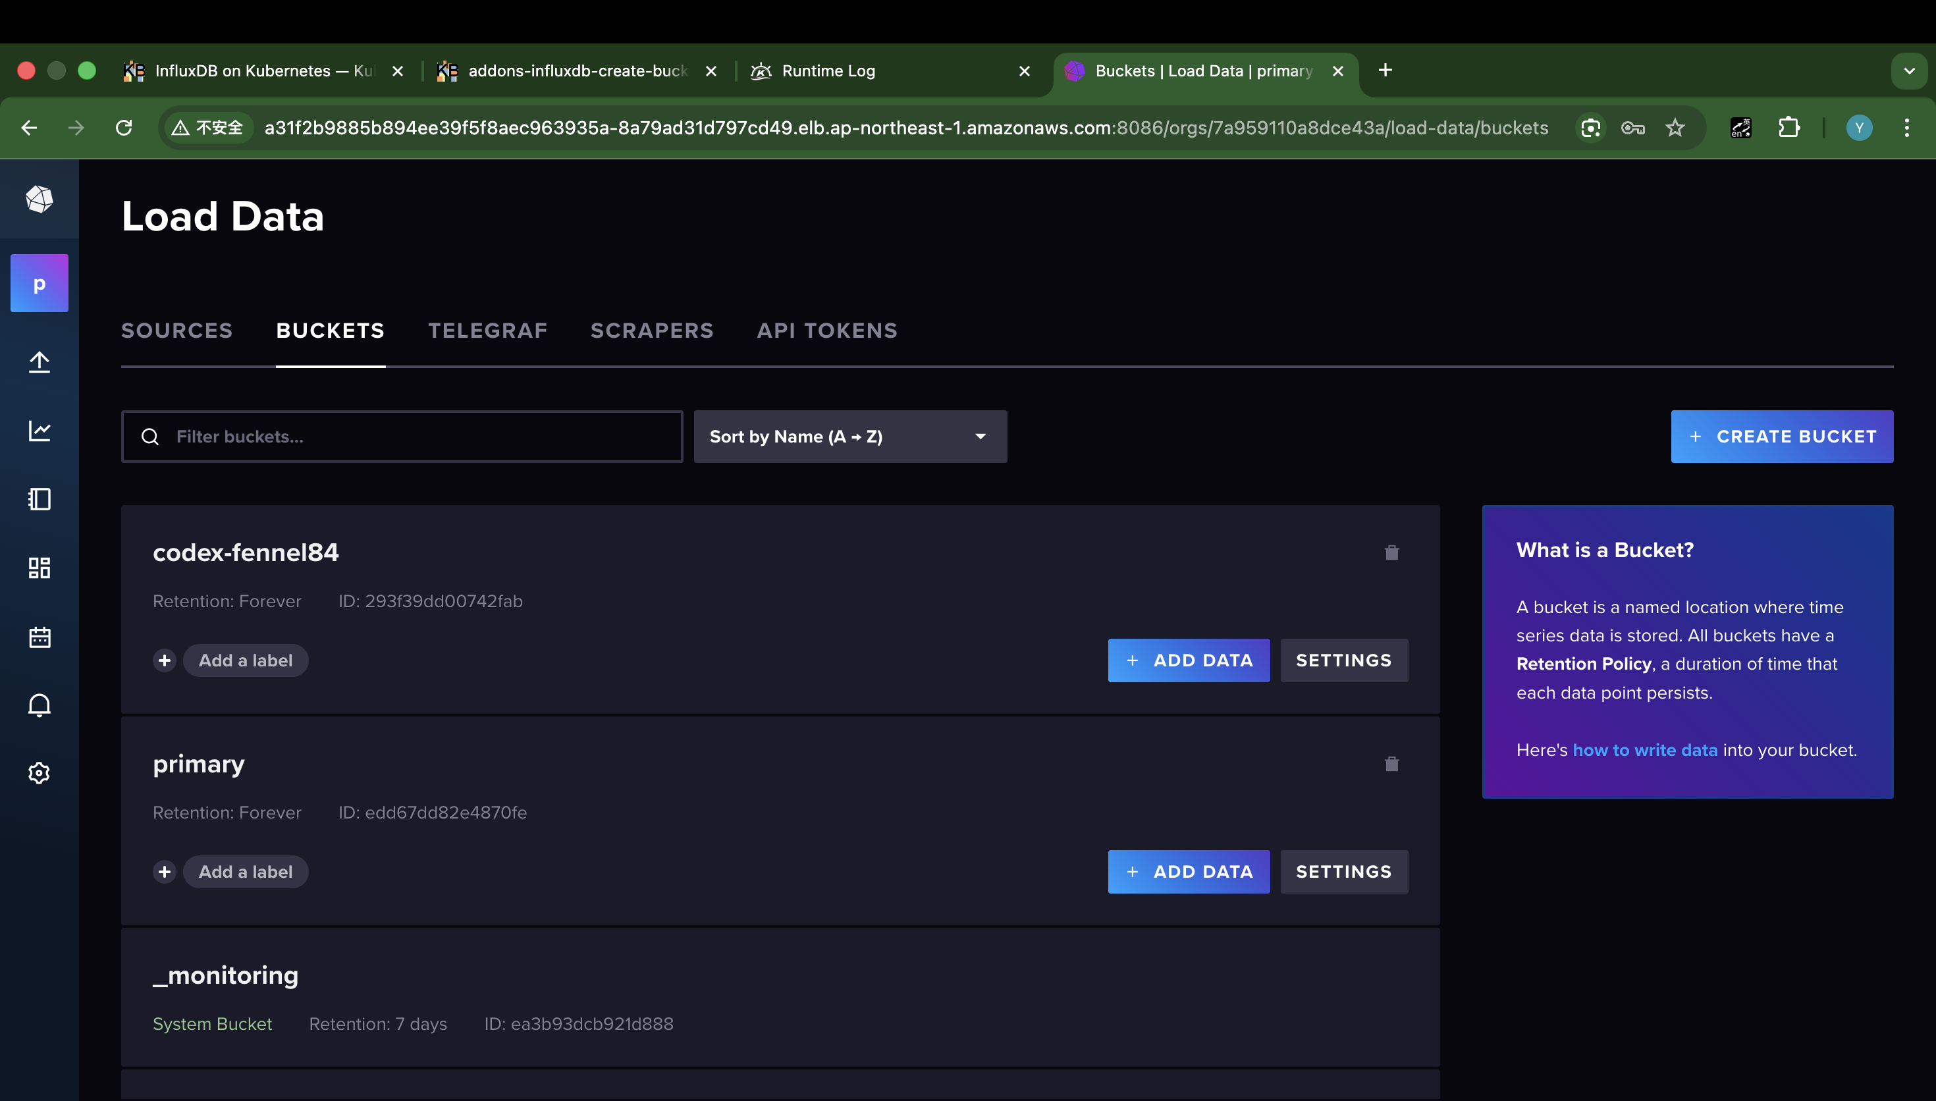Click the translate extension icon in toolbar

click(1741, 128)
